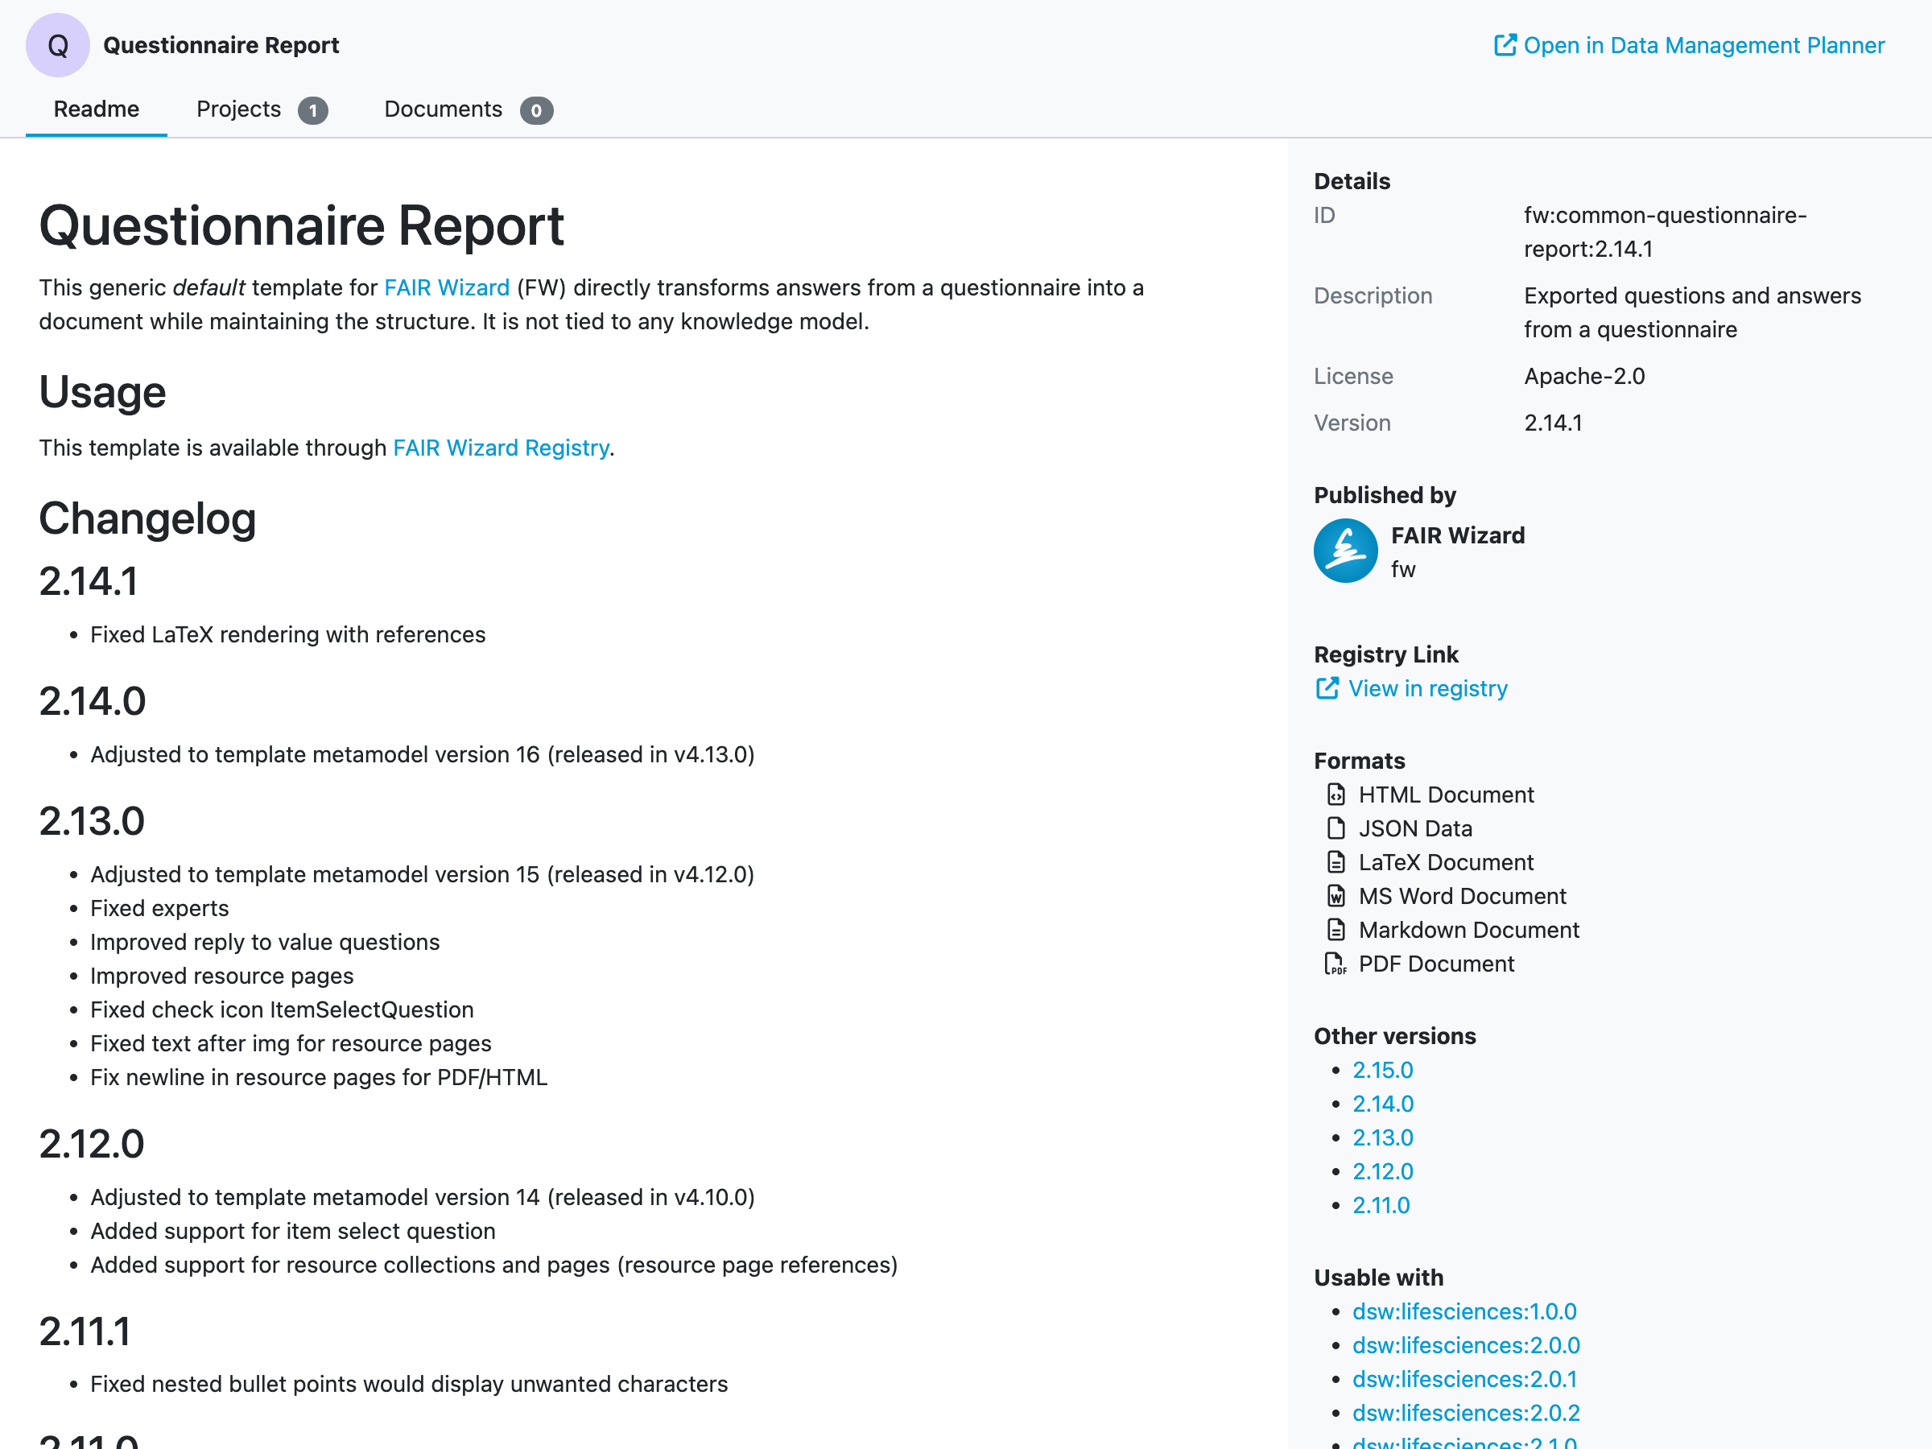The height and width of the screenshot is (1449, 1932).
Task: Click the 2.13.0 changelog heading
Action: coord(92,822)
